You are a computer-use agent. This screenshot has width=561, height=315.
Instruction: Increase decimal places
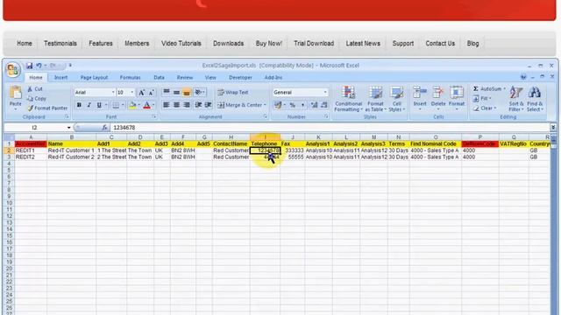[314, 105]
